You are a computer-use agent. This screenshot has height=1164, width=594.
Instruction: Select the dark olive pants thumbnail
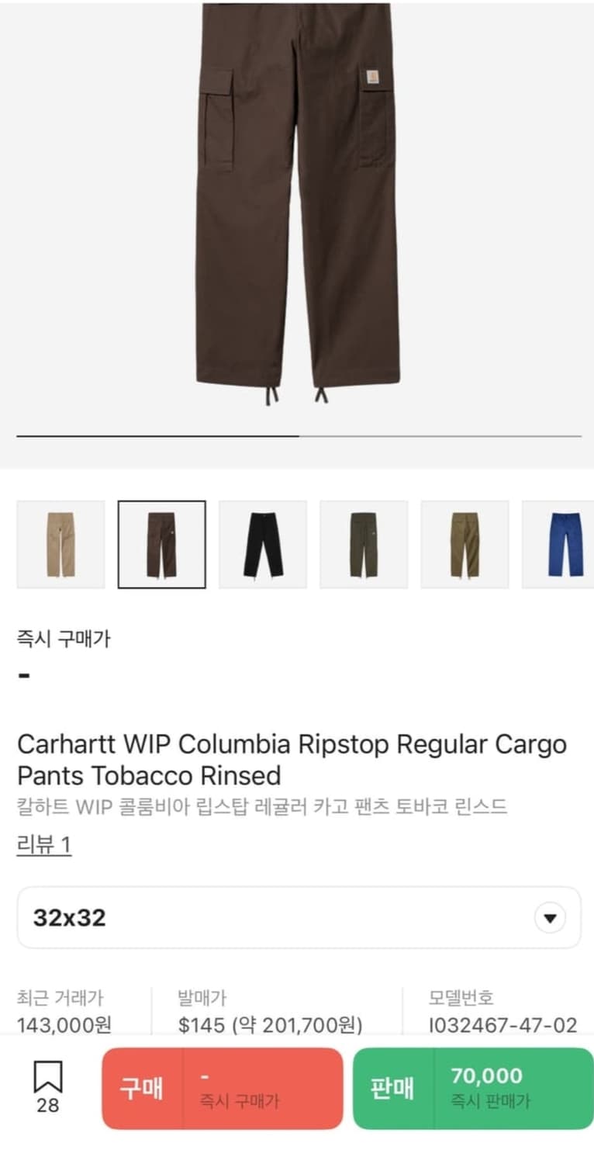click(x=364, y=544)
